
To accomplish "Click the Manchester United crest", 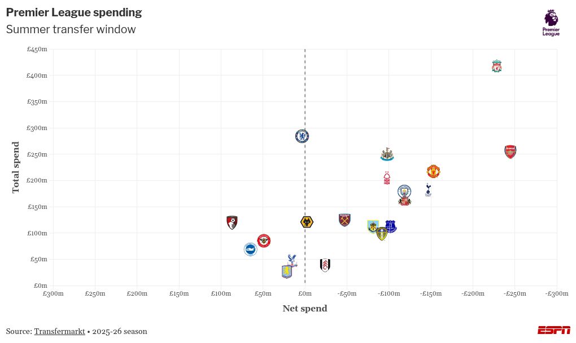I will point(433,171).
